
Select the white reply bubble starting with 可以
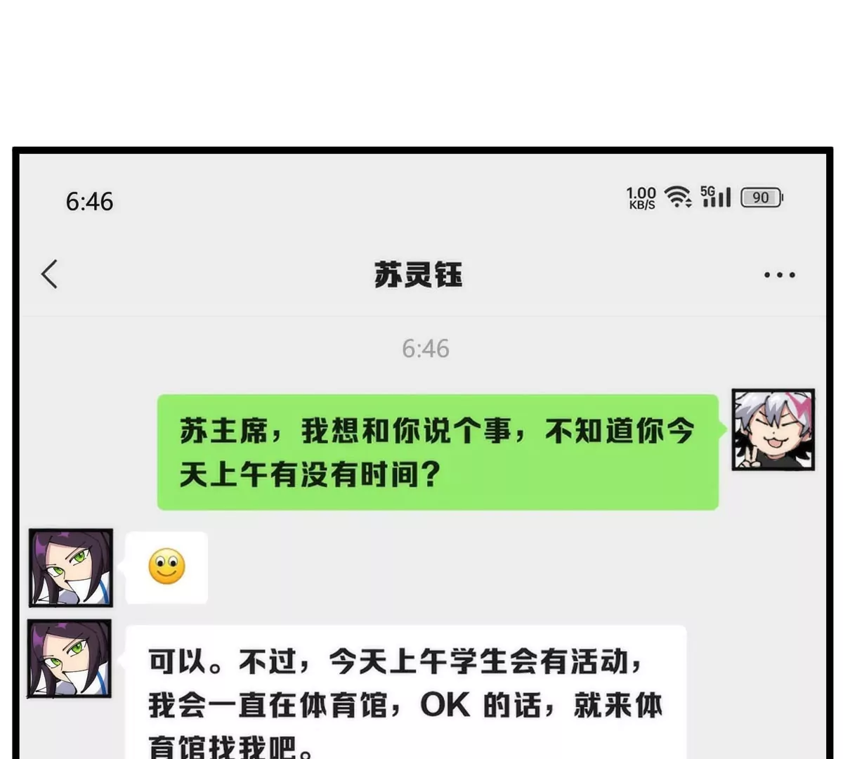point(406,692)
